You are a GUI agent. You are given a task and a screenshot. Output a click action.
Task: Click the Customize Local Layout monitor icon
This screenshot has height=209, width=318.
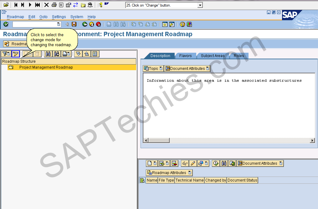189,24
